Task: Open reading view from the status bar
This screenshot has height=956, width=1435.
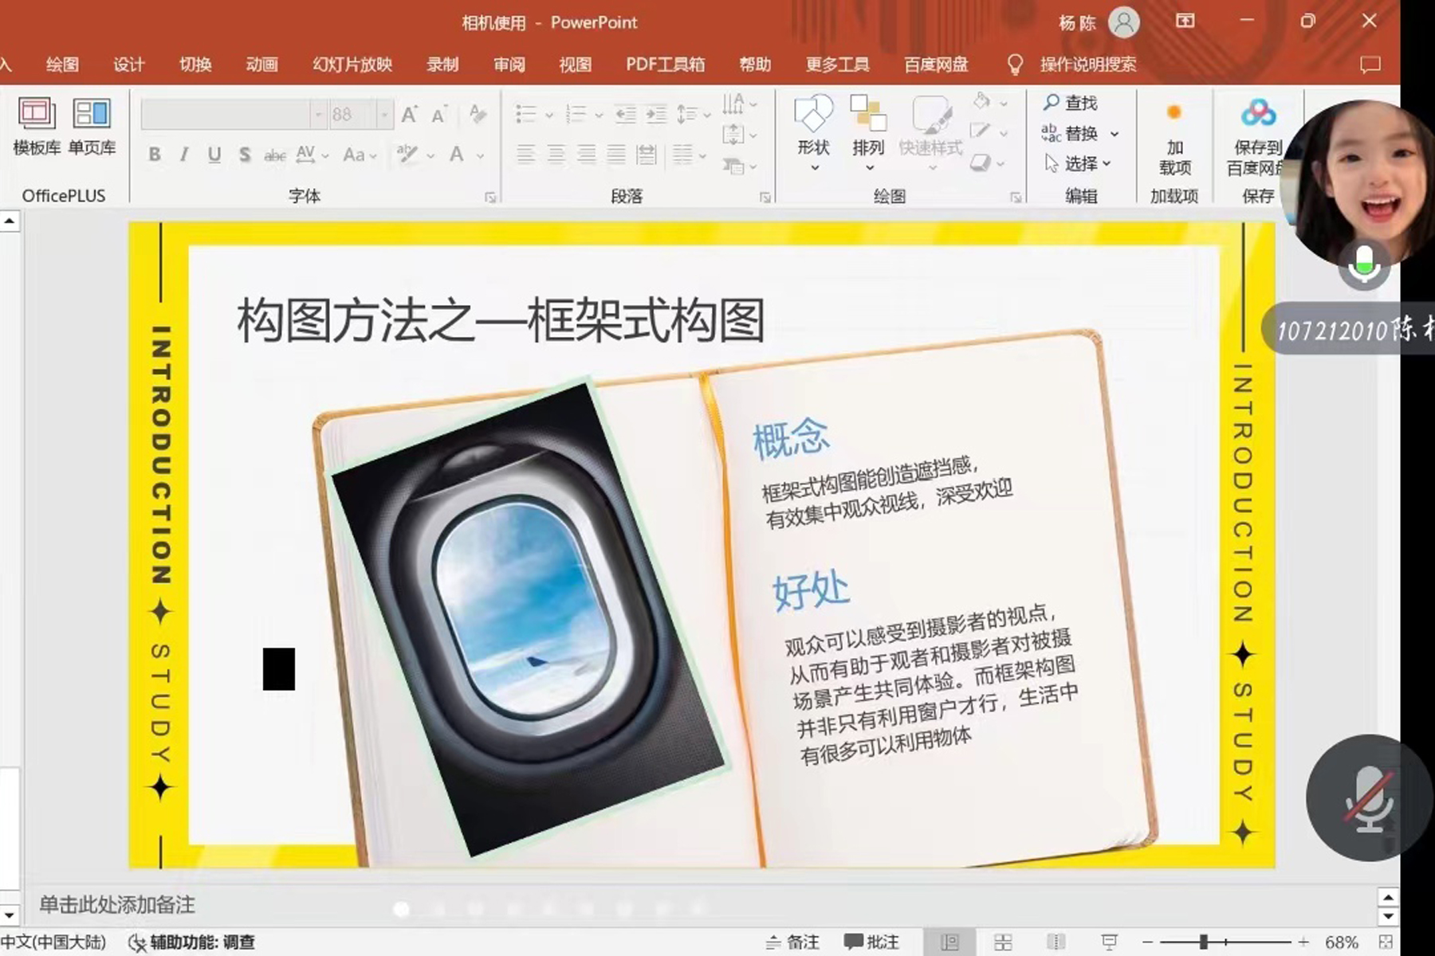Action: [1056, 942]
